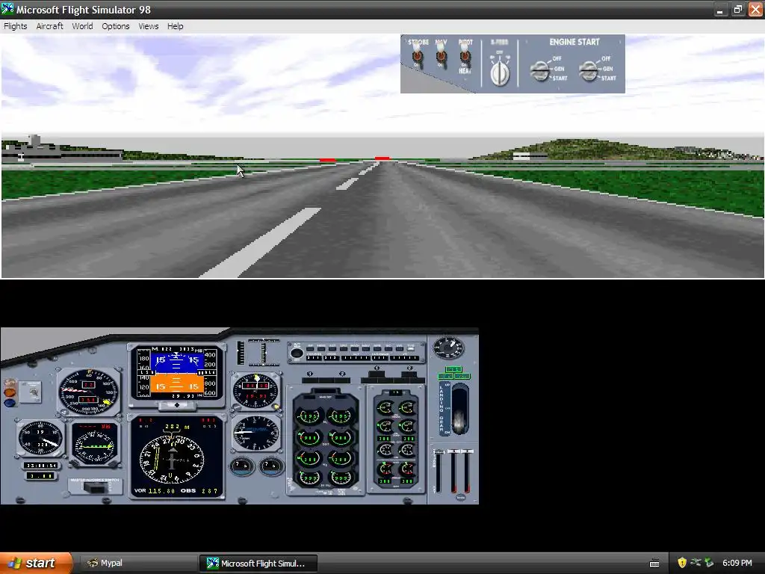This screenshot has height=574, width=765.
Task: Click the round autopilot master knob
Action: (x=296, y=354)
